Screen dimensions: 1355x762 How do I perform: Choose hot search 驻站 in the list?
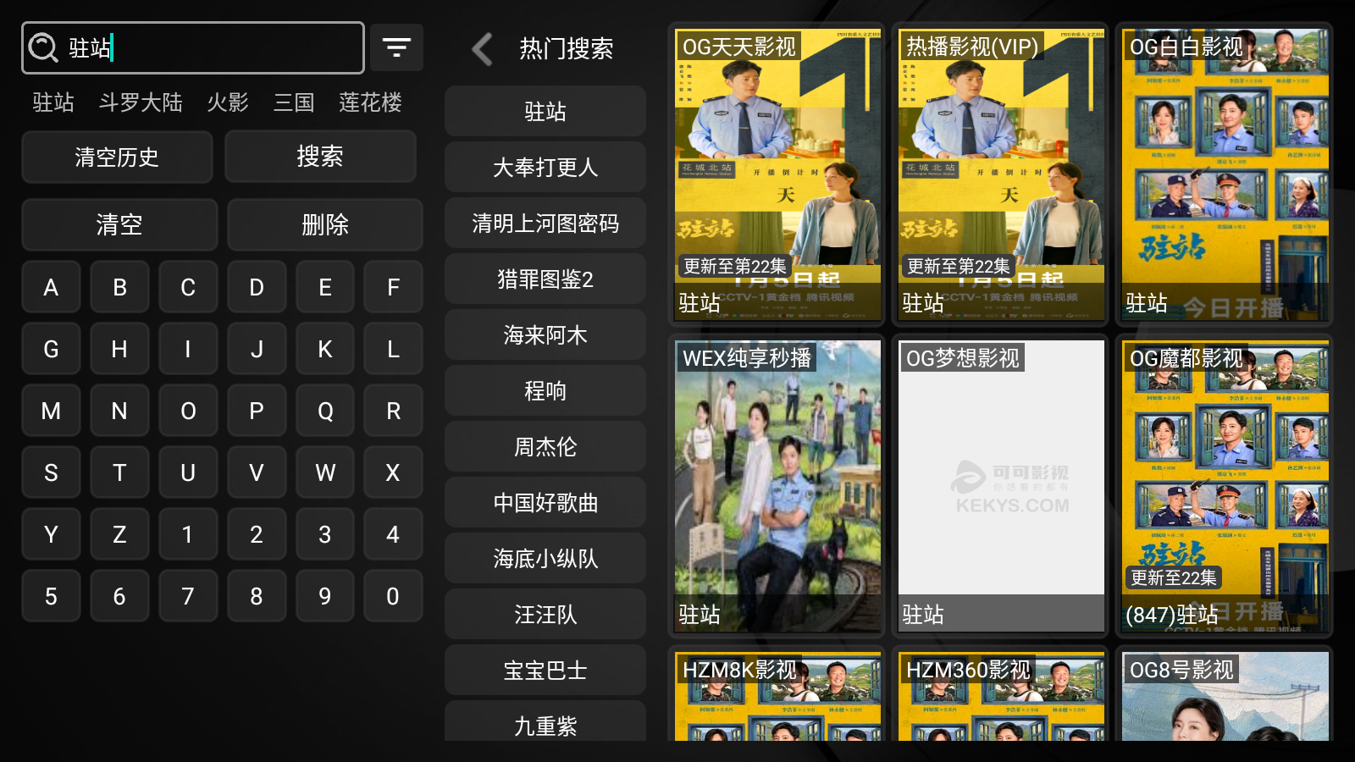(545, 111)
